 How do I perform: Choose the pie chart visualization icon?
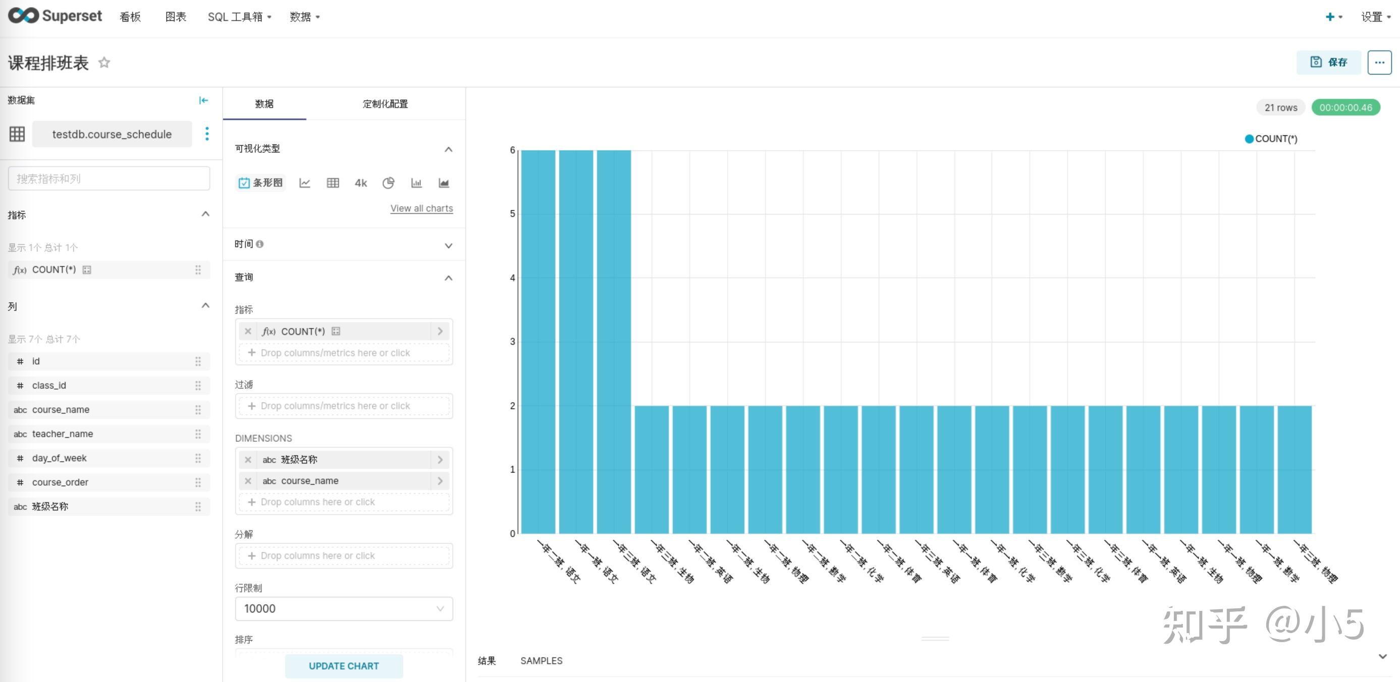point(388,183)
